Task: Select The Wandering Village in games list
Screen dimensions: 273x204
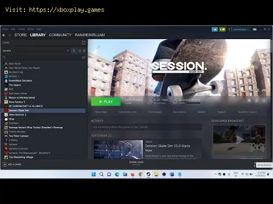Action: 20,157
